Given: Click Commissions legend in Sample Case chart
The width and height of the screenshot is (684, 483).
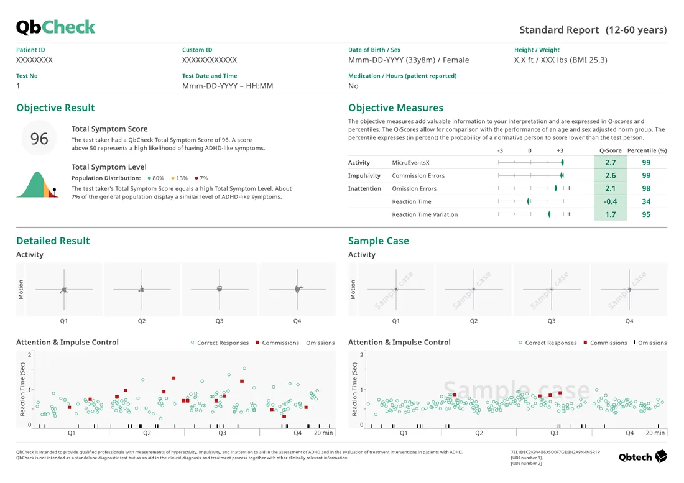Looking at the screenshot, I should [x=605, y=343].
